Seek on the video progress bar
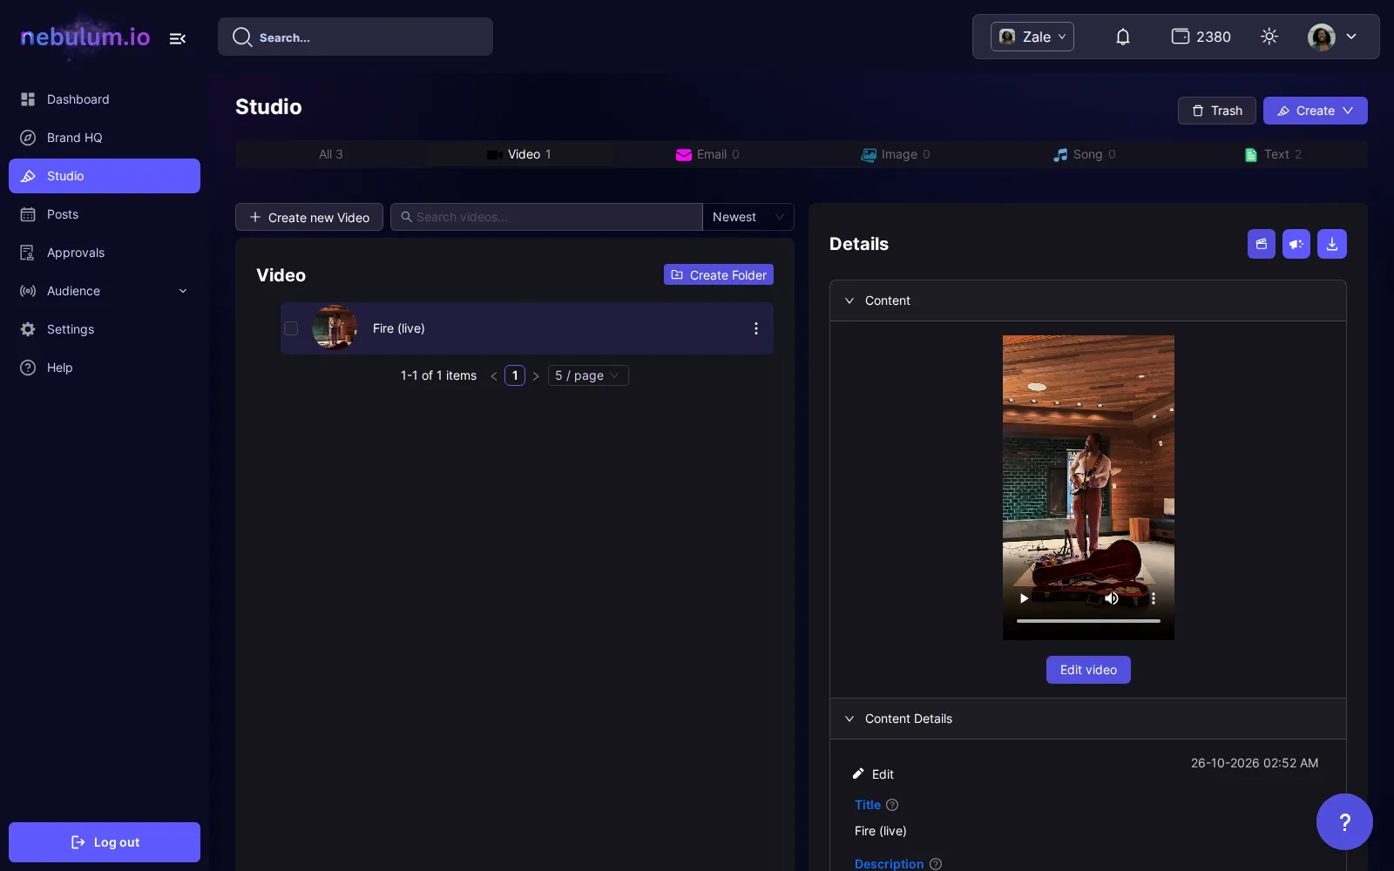This screenshot has height=871, width=1394. 1088,621
